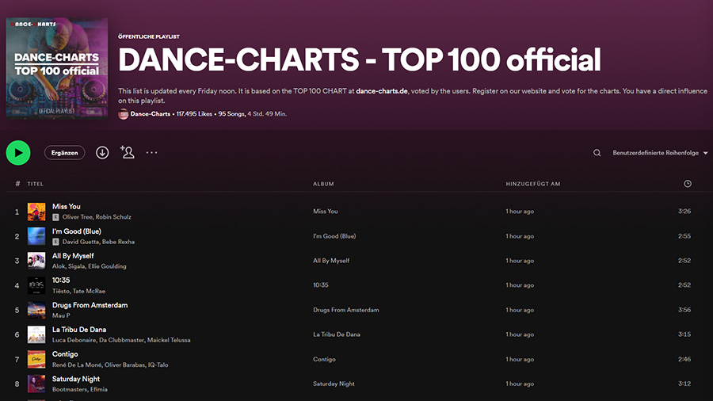Open artist Ellie Goulding
713x401 pixels.
(x=107, y=266)
